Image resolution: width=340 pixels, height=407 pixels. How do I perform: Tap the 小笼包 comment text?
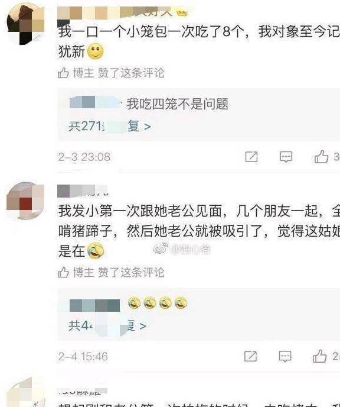(198, 41)
